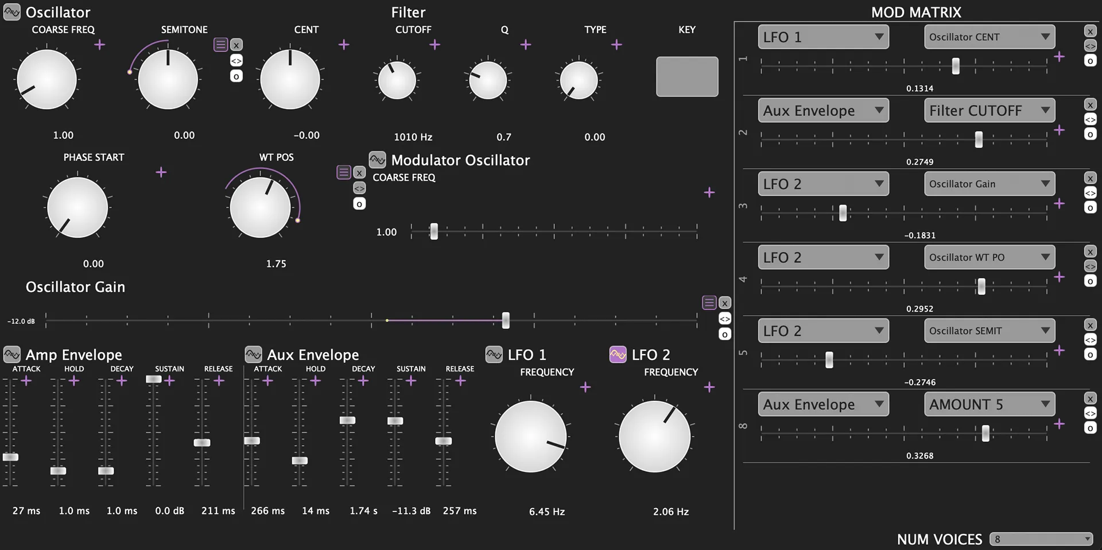Image resolution: width=1102 pixels, height=550 pixels.
Task: Open Oscillator CENT destination dropdown
Action: point(990,37)
